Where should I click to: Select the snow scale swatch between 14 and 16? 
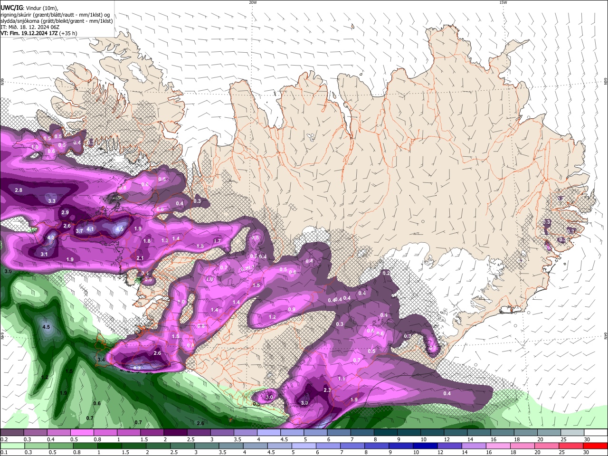click(479, 433)
